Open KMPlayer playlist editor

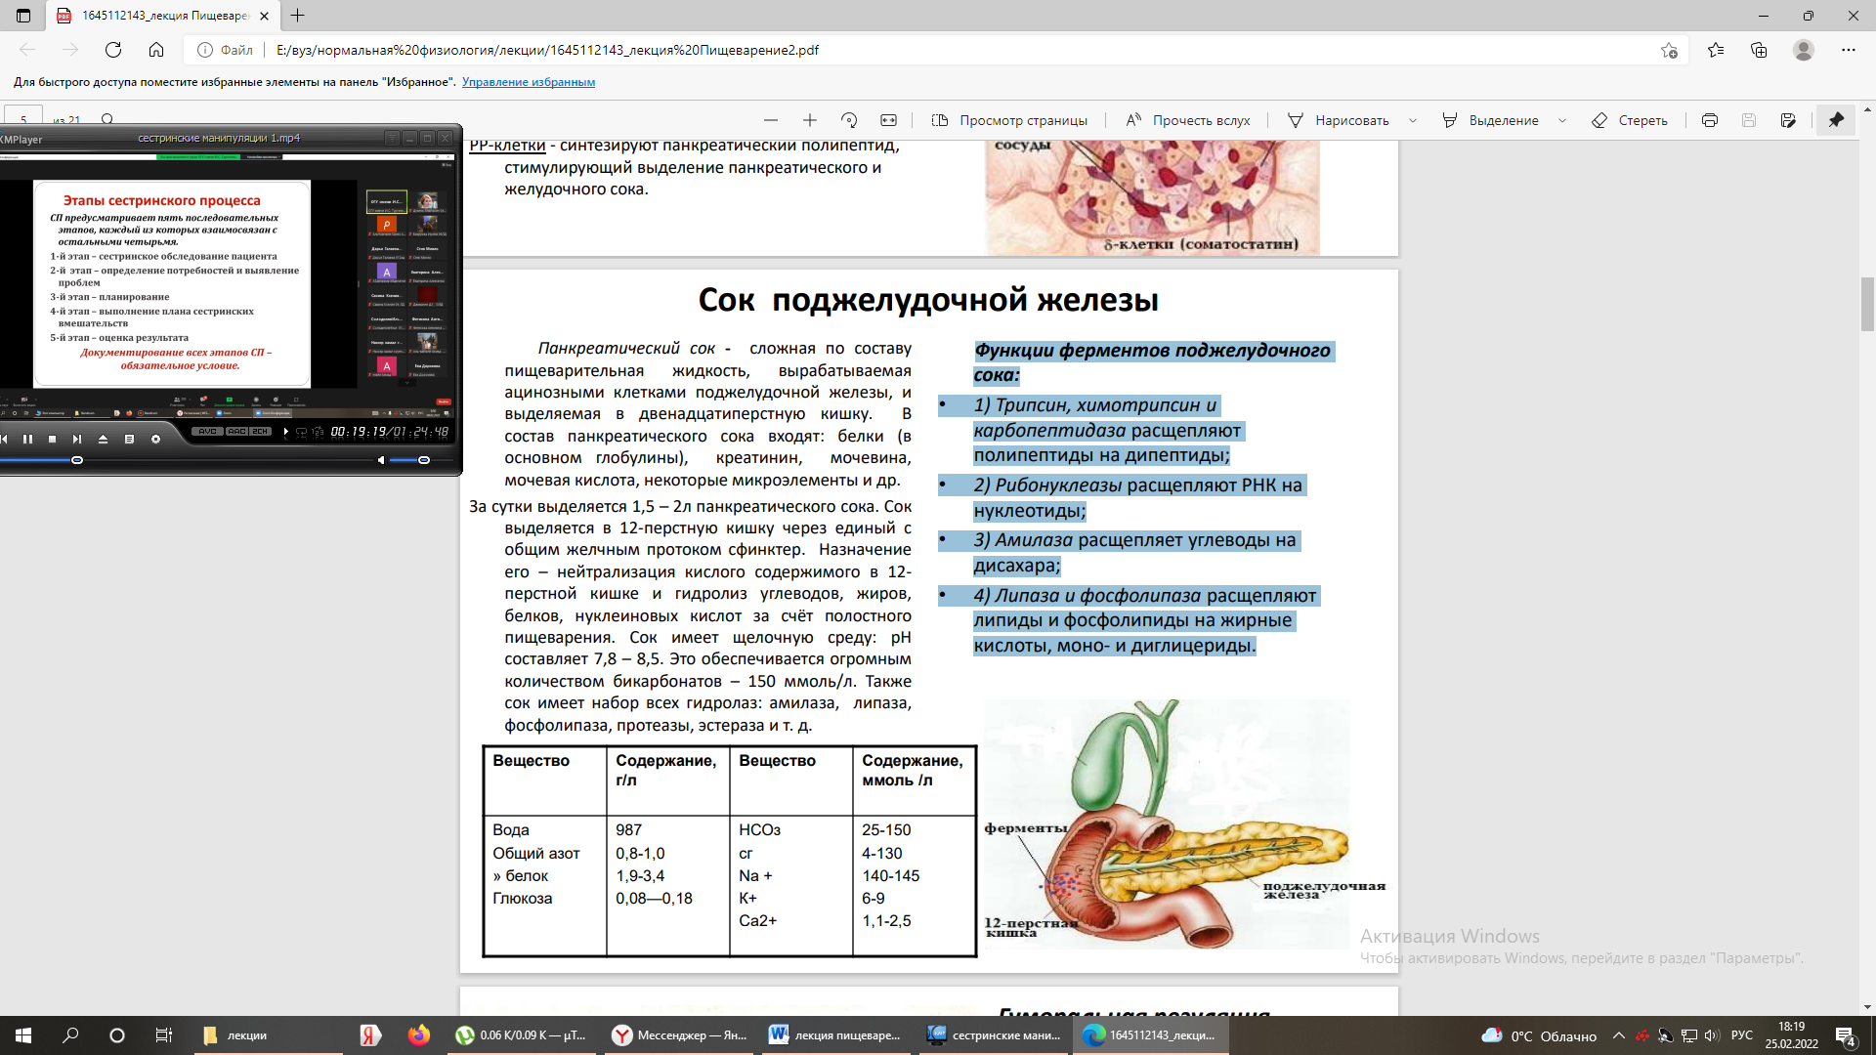(129, 440)
